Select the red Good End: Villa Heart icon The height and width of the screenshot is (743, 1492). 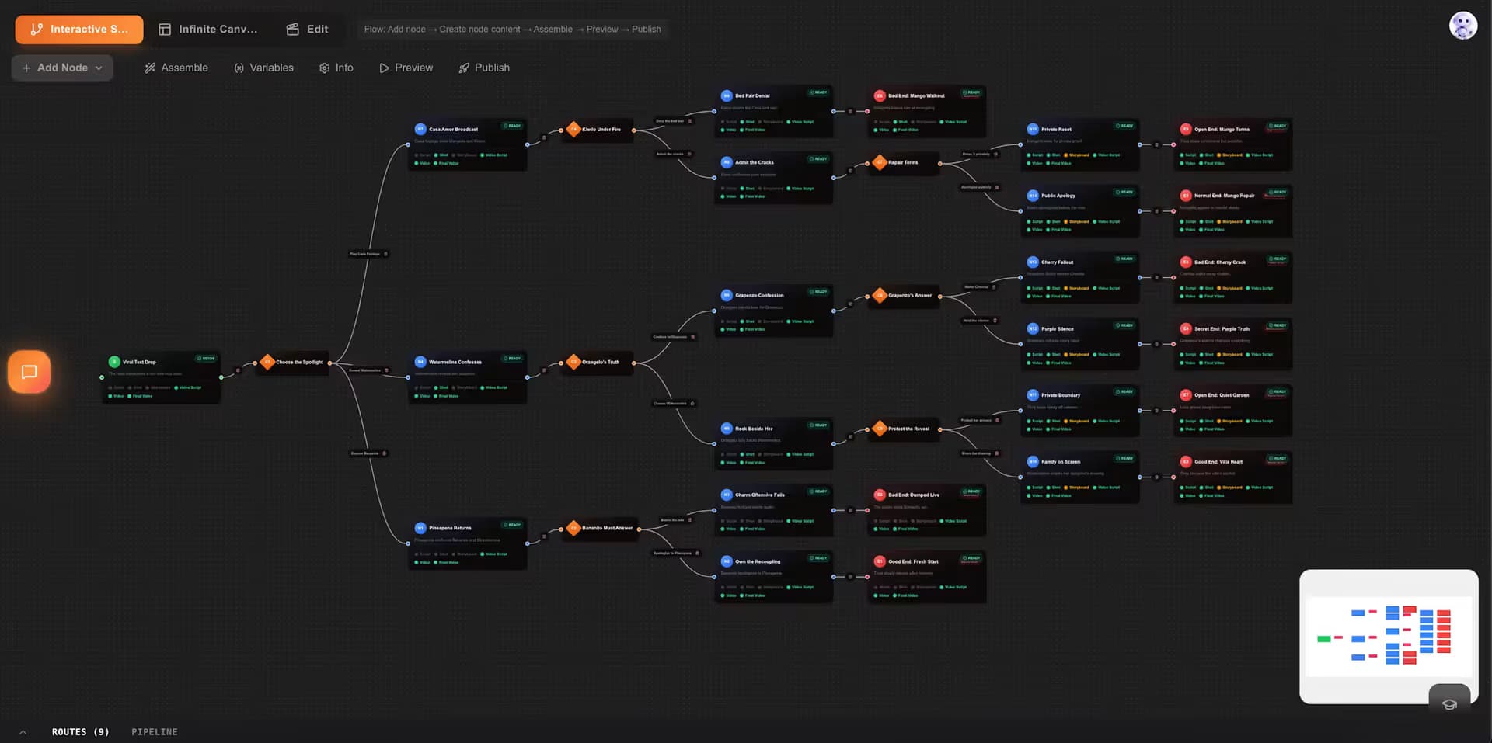(1186, 462)
